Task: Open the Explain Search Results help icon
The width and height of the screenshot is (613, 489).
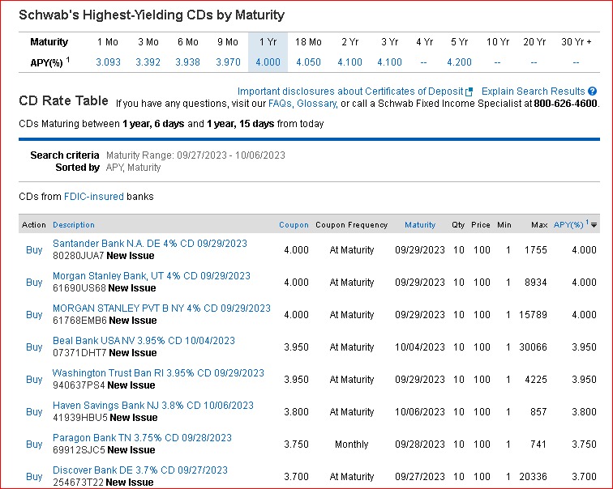Action: tap(592, 91)
